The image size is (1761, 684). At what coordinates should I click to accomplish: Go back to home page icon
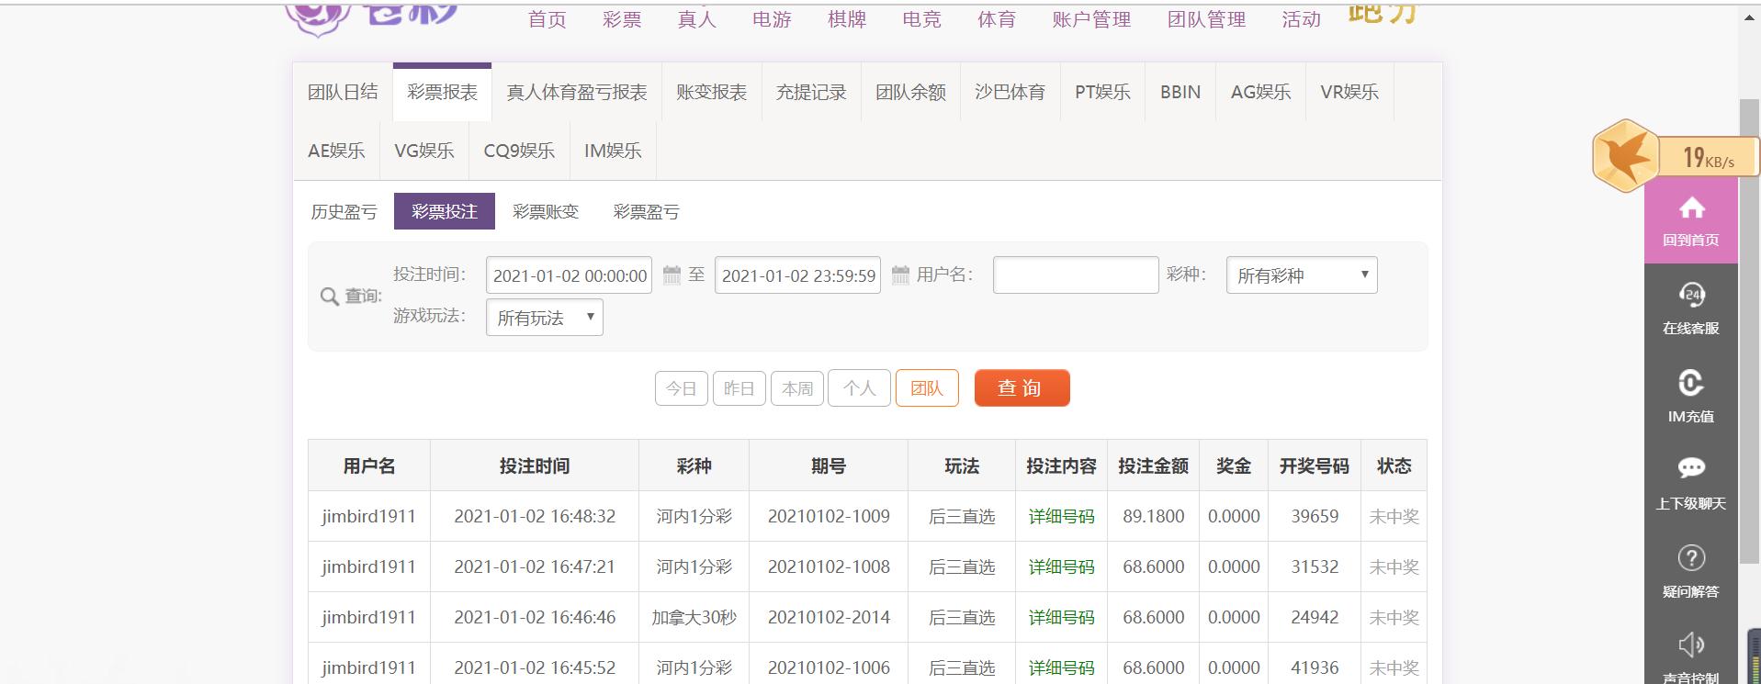click(x=1691, y=208)
